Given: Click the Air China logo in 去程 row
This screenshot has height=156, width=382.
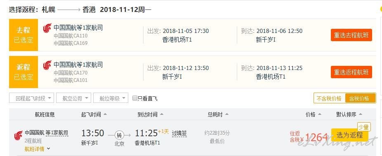Looking at the screenshot, I should [47, 28].
